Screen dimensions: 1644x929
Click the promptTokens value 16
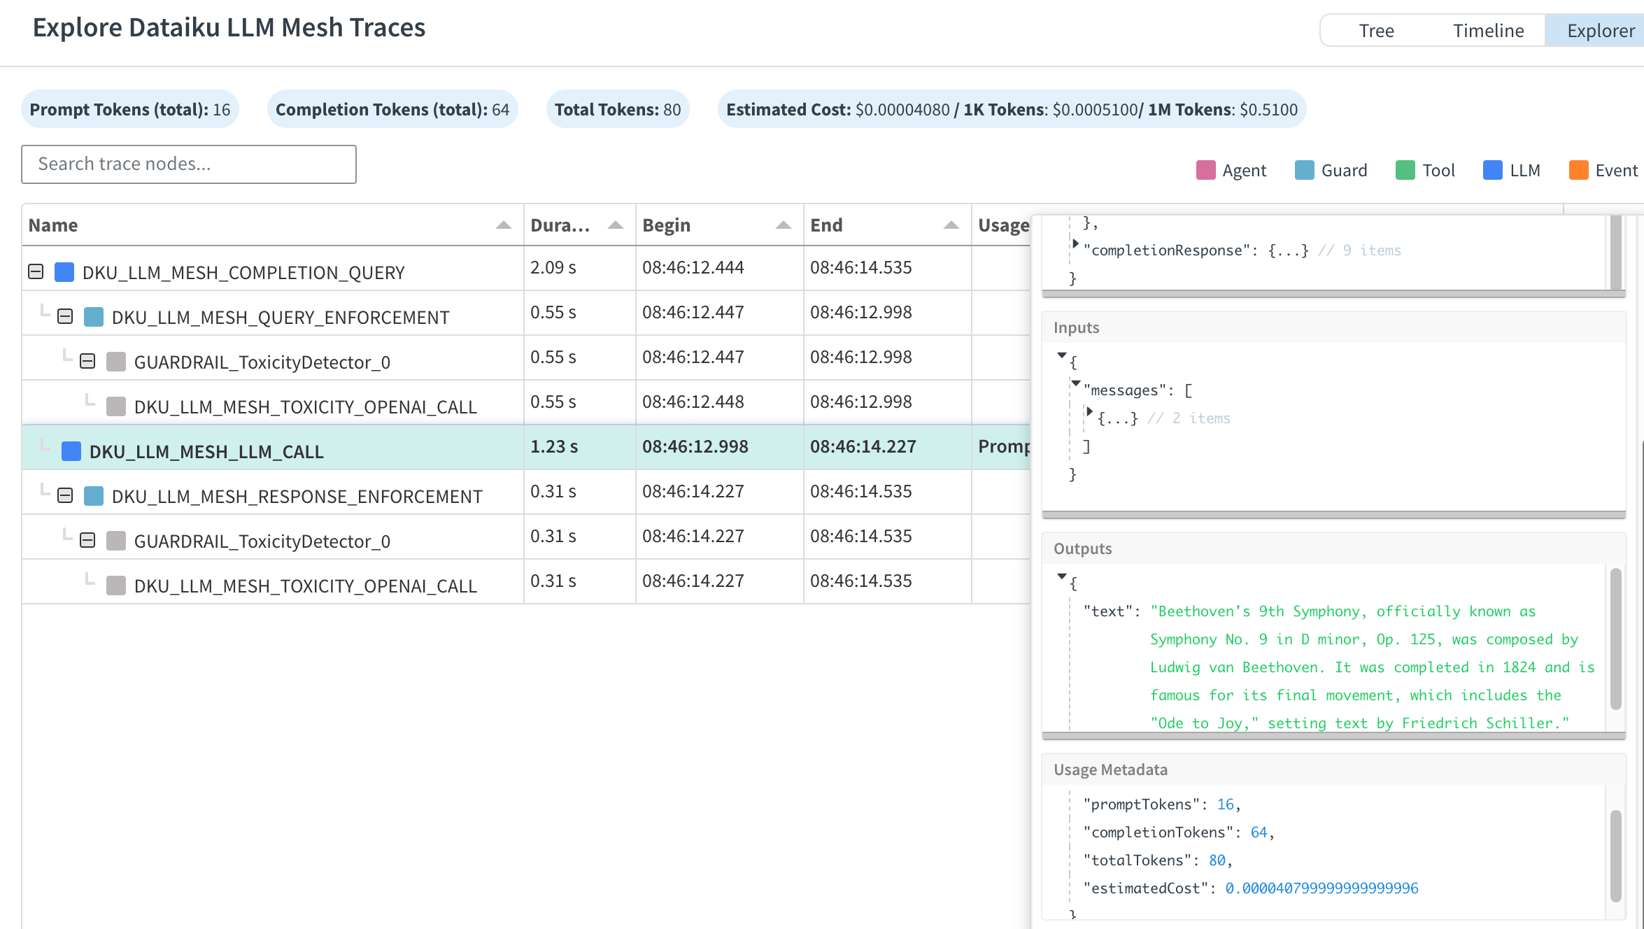(x=1226, y=804)
